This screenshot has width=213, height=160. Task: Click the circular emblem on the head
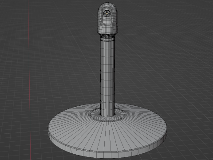click(107, 14)
